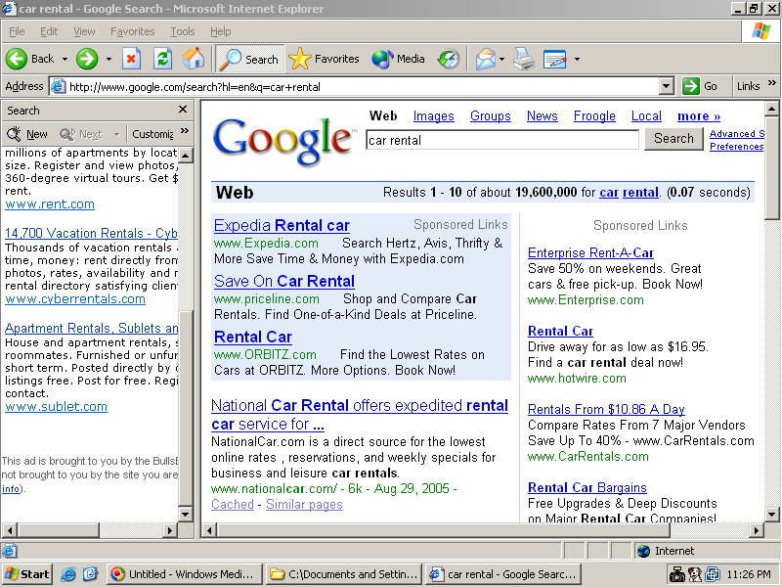Open the Similar pages link
This screenshot has width=782, height=587.
click(304, 505)
